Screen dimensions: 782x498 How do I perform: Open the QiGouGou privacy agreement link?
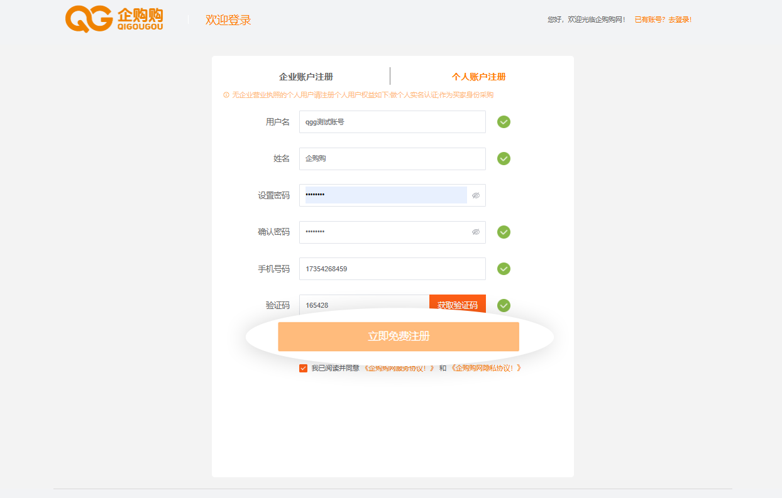click(486, 368)
